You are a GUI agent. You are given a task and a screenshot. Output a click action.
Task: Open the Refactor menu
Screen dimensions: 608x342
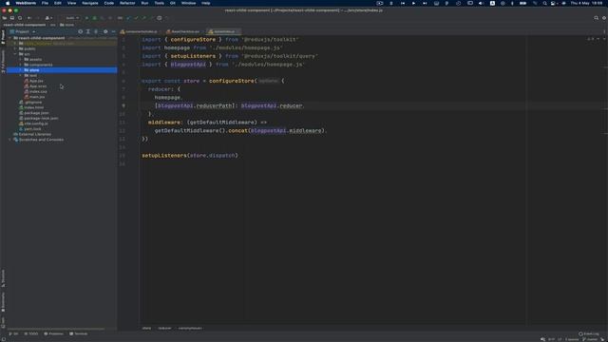coord(127,3)
